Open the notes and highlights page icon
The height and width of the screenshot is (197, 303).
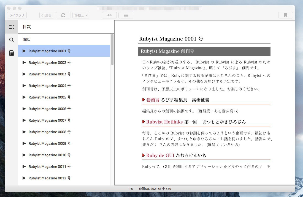11,53
